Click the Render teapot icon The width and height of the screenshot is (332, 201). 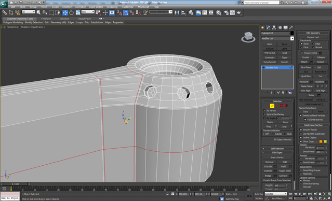239,12
